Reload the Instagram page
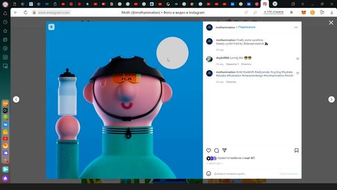The width and height of the screenshot is (337, 190). pyautogui.click(x=26, y=13)
